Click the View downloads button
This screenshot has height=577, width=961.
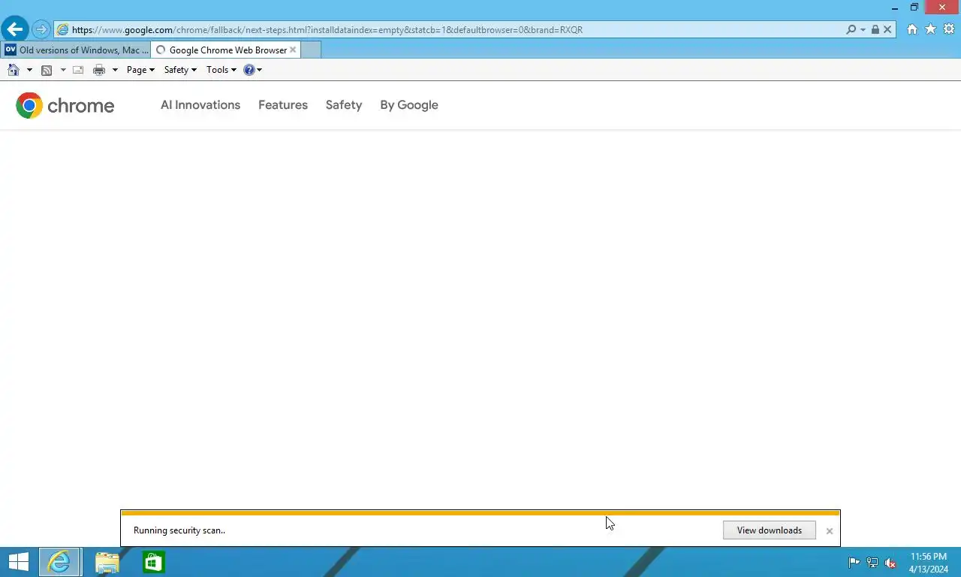pos(770,530)
